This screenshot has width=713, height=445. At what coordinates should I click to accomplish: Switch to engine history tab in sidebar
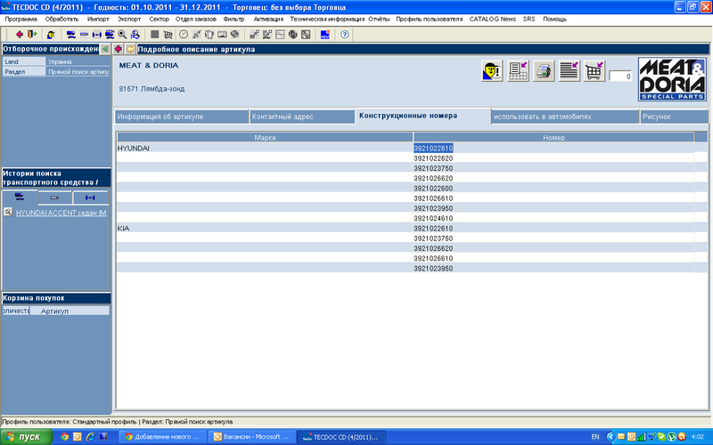click(x=54, y=198)
